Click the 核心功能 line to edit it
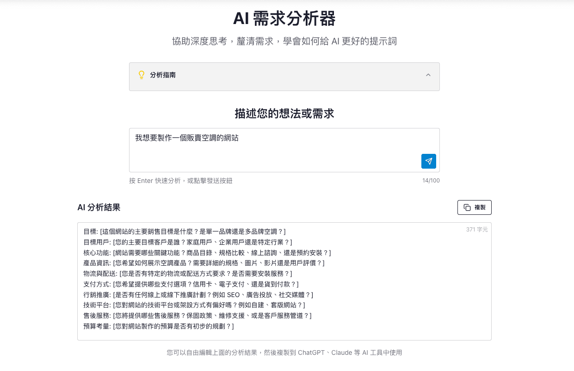The width and height of the screenshot is (574, 371). pyautogui.click(x=197, y=252)
